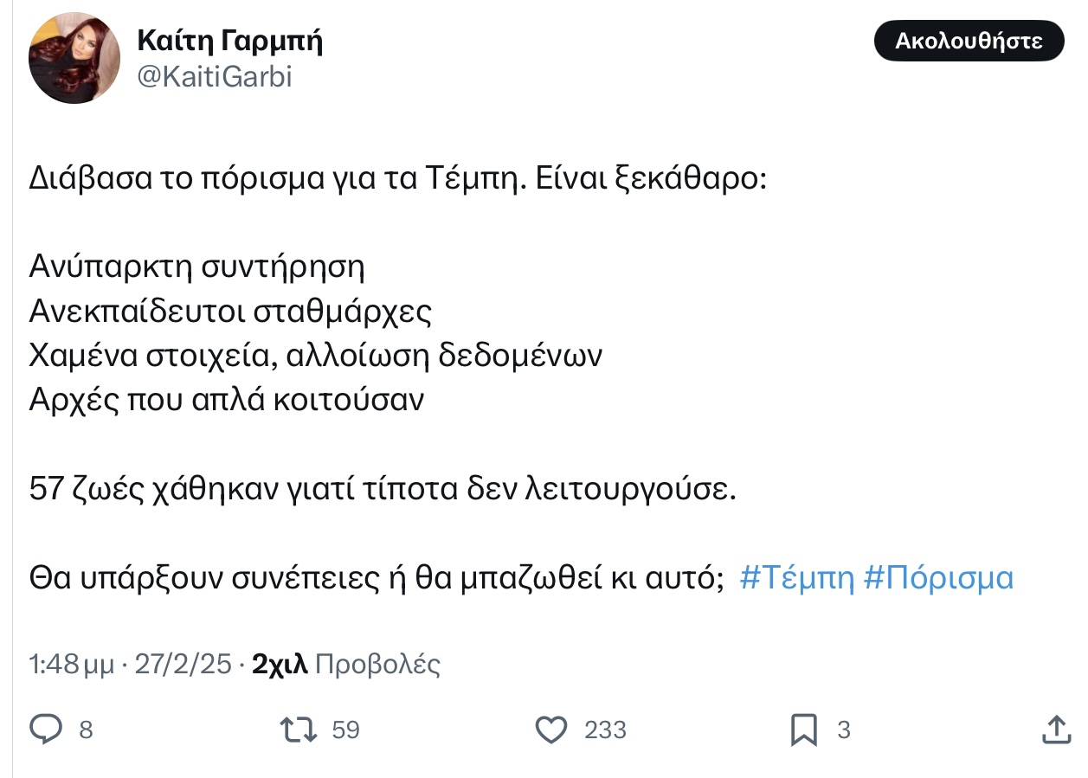View the 2χιλ Προβολές view count

[x=346, y=664]
